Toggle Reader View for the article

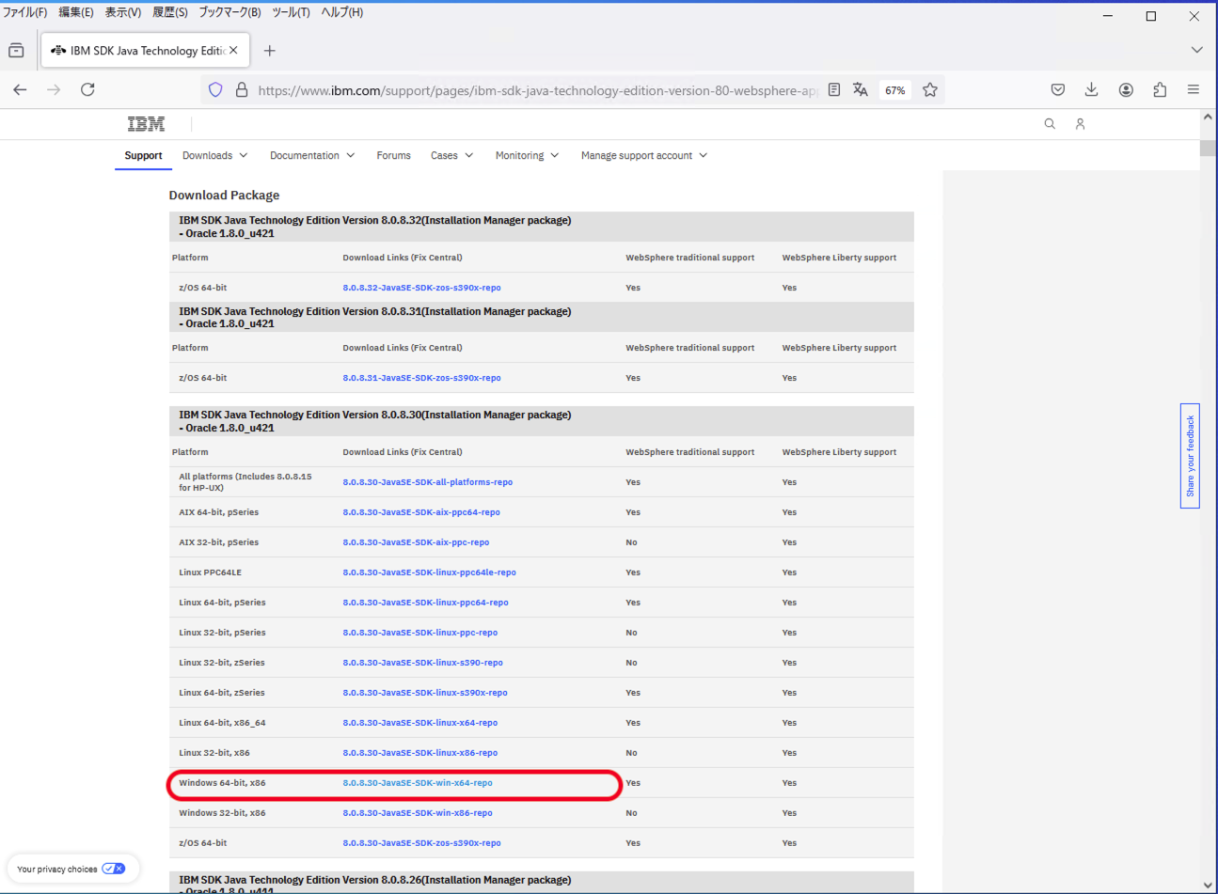[833, 89]
